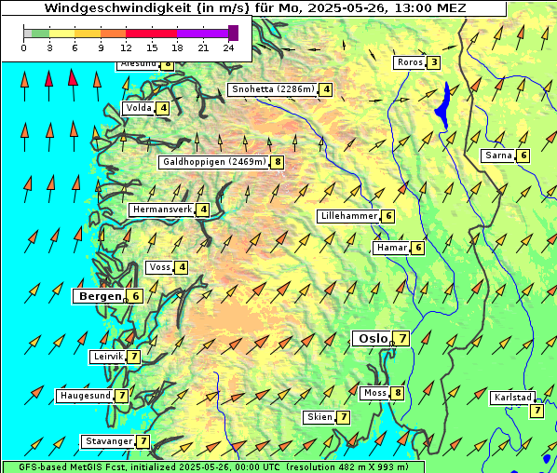The width and height of the screenshot is (557, 473).
Task: Click the wind value box beside Moss
Action: pyautogui.click(x=398, y=393)
